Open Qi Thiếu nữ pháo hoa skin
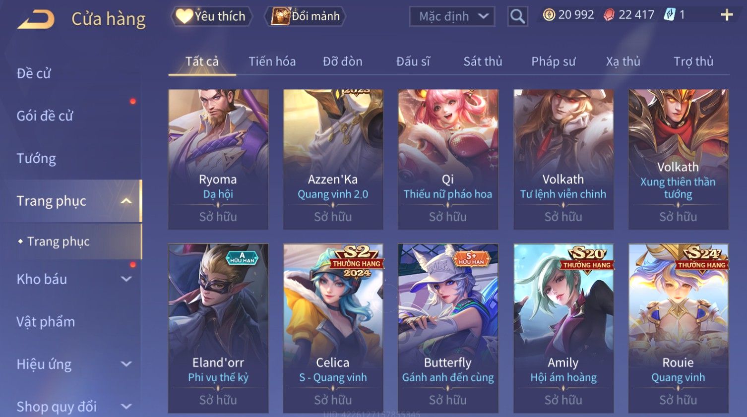The height and width of the screenshot is (417, 747). [448, 159]
